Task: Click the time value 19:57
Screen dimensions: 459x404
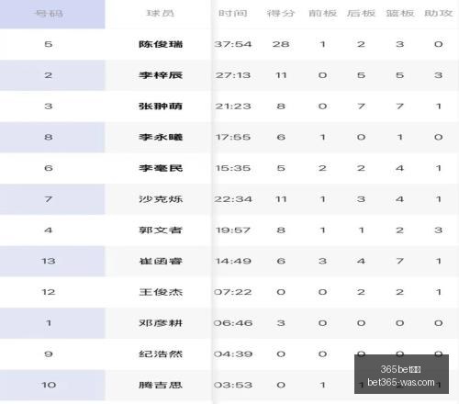Action: tap(233, 230)
